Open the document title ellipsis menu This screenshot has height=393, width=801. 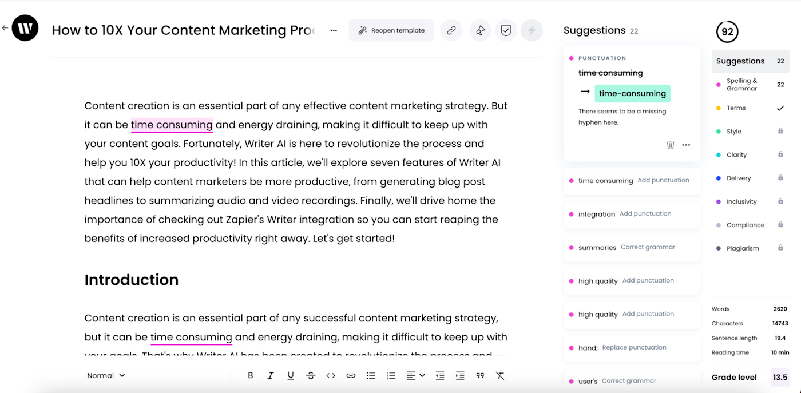click(x=334, y=30)
